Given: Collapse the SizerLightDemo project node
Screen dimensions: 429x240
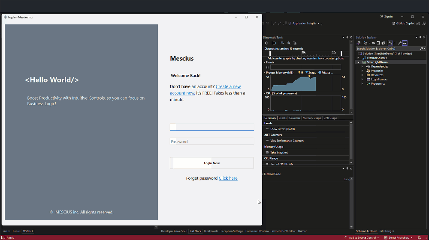Looking at the screenshot, I should click(358, 62).
